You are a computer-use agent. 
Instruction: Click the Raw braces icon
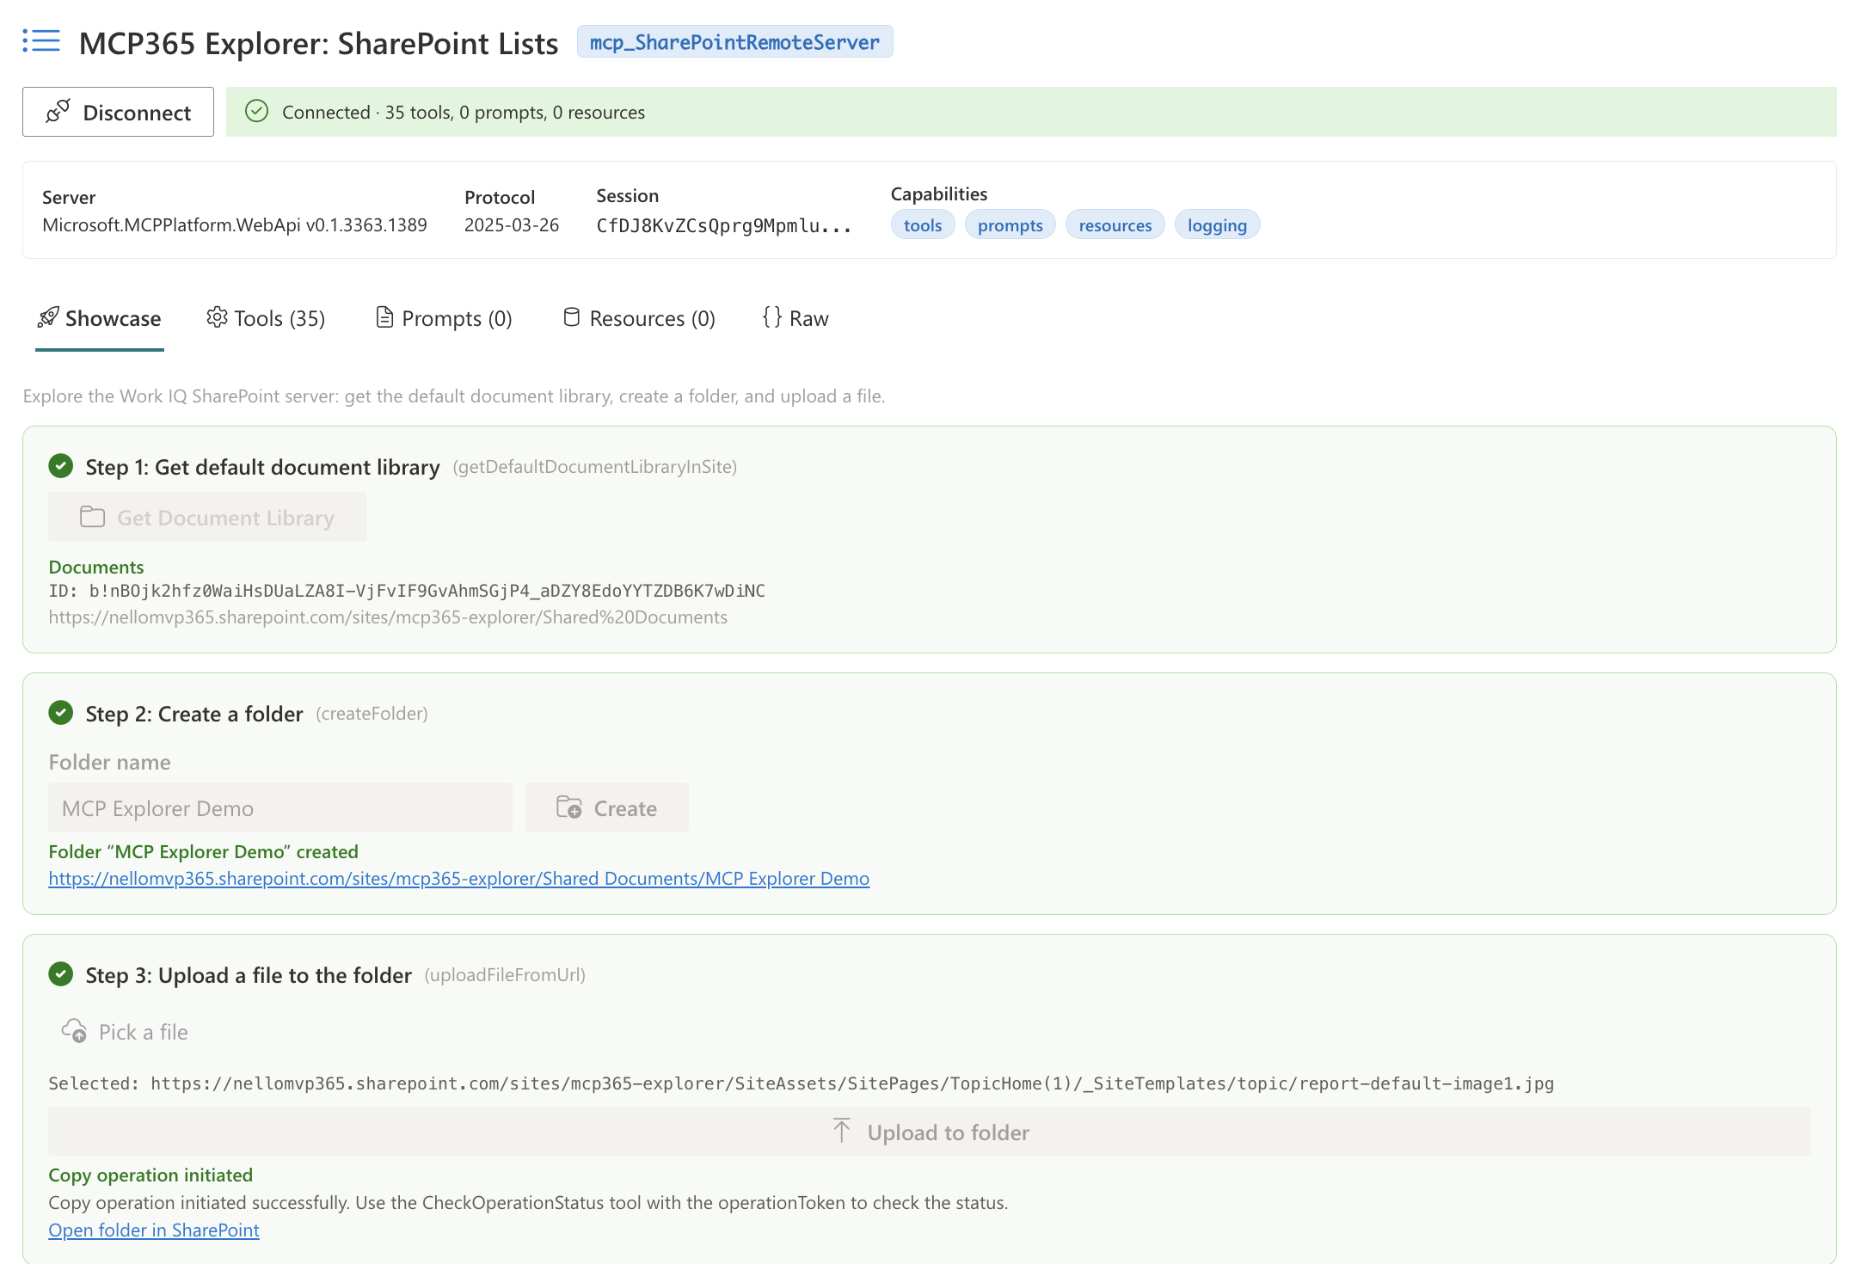coord(771,317)
